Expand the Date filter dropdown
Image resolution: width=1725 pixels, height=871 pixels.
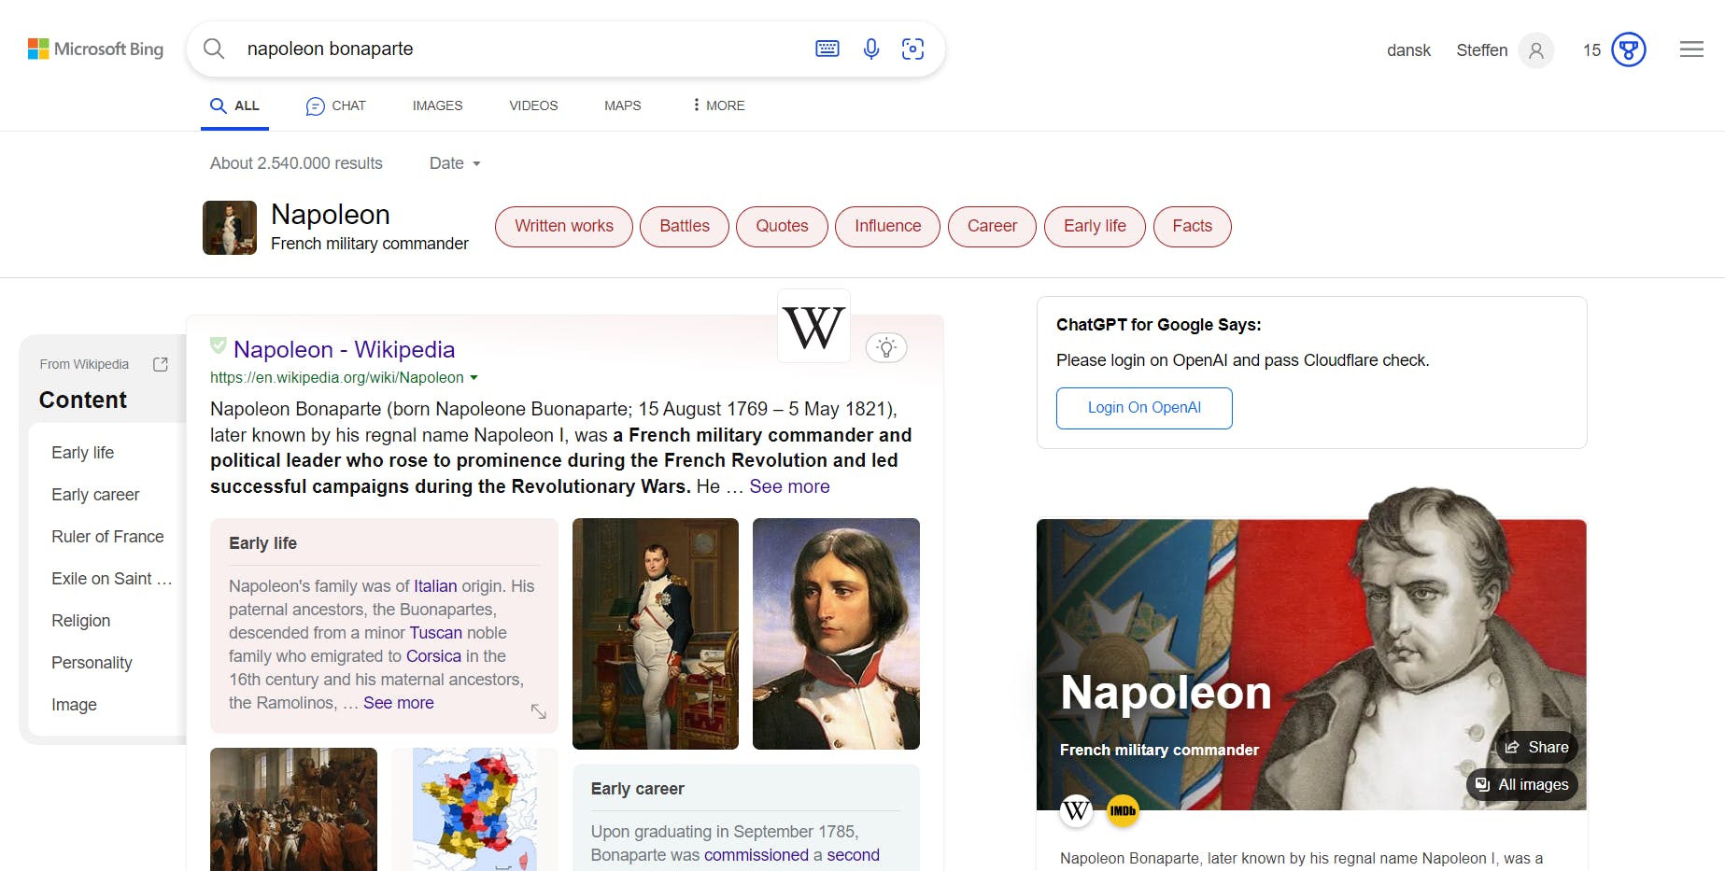[455, 163]
